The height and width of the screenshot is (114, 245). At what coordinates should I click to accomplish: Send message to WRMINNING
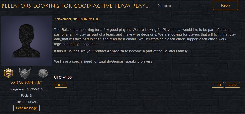[26, 108]
